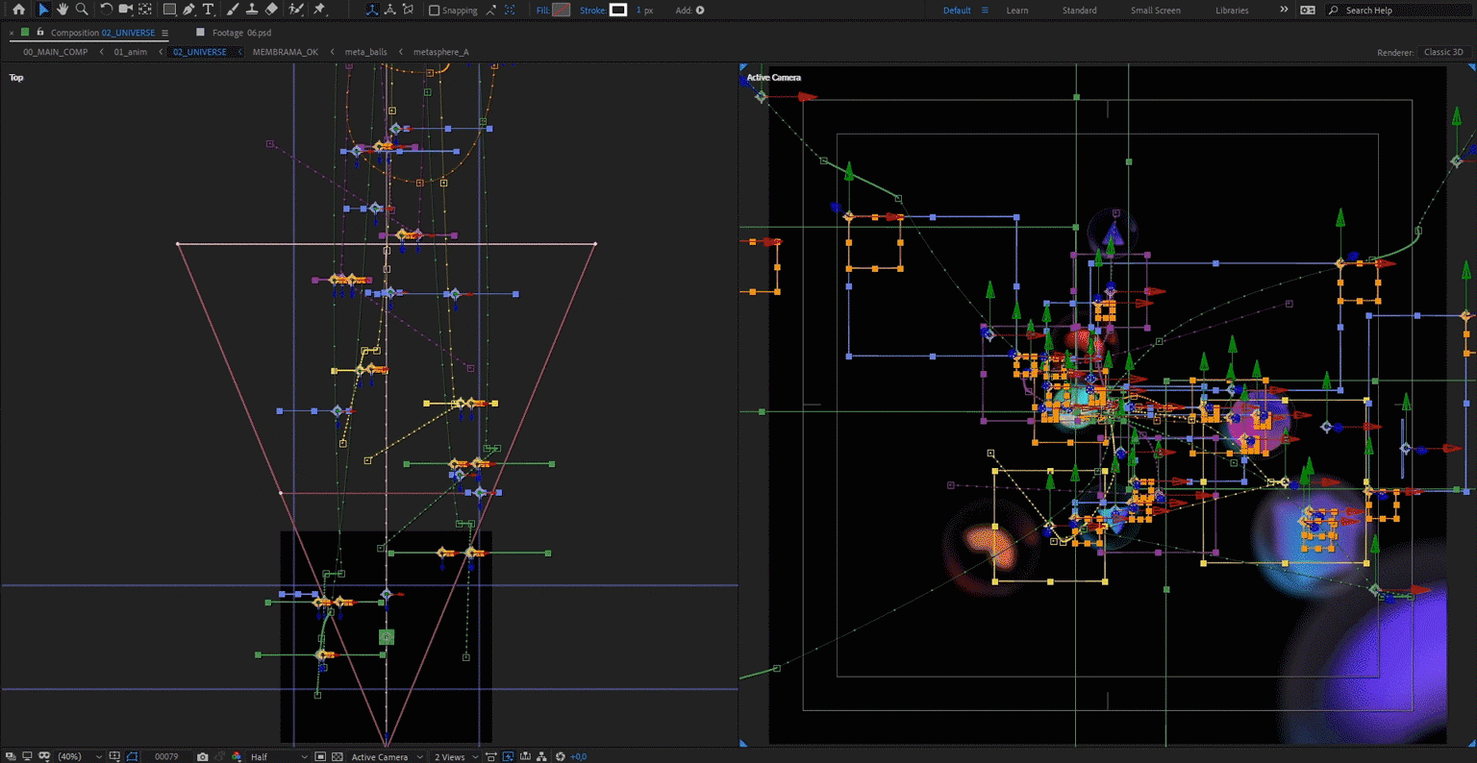Toggle snap to collapsed compositions icon

click(510, 10)
